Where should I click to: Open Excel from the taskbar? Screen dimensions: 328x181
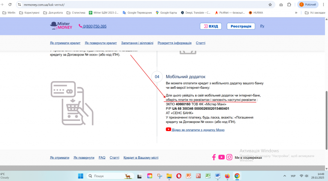pyautogui.click(x=208, y=176)
